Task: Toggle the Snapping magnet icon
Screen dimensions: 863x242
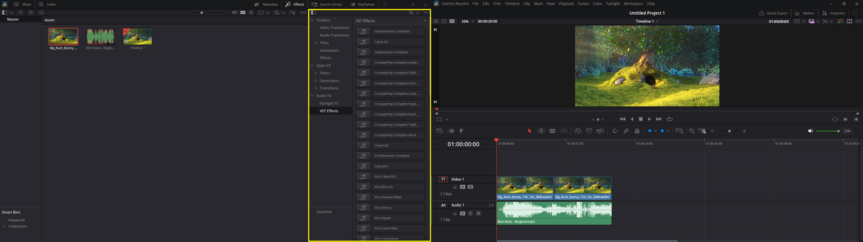Action: pyautogui.click(x=615, y=130)
